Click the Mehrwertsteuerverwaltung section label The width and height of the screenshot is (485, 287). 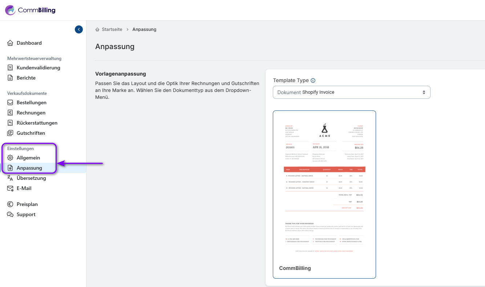(x=34, y=58)
